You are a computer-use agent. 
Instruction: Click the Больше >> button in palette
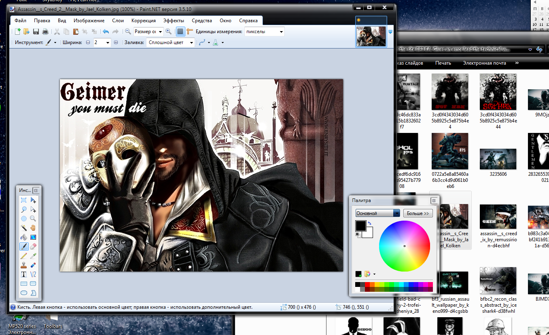418,213
